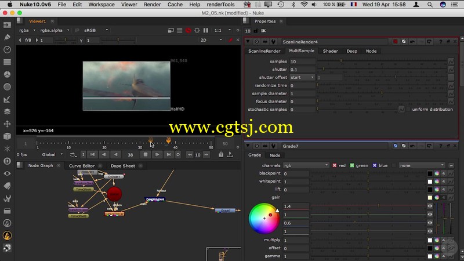Pause viewer updates with pause icon
This screenshot has height=261, width=464.
click(x=206, y=30)
